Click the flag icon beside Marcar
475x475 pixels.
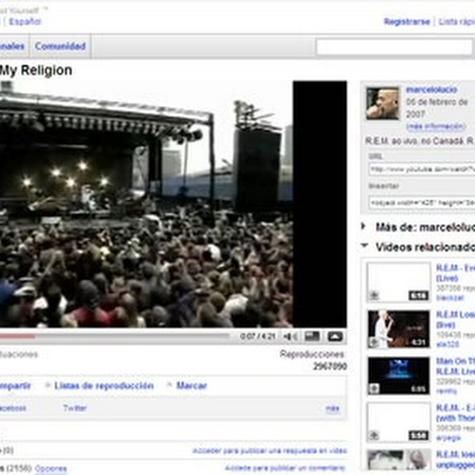pyautogui.click(x=169, y=385)
